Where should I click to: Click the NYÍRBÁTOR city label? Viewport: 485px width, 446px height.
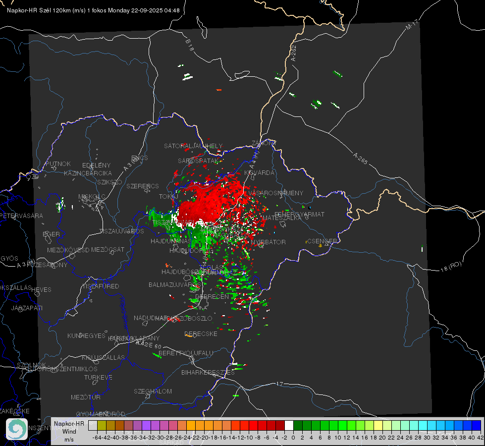click(268, 242)
